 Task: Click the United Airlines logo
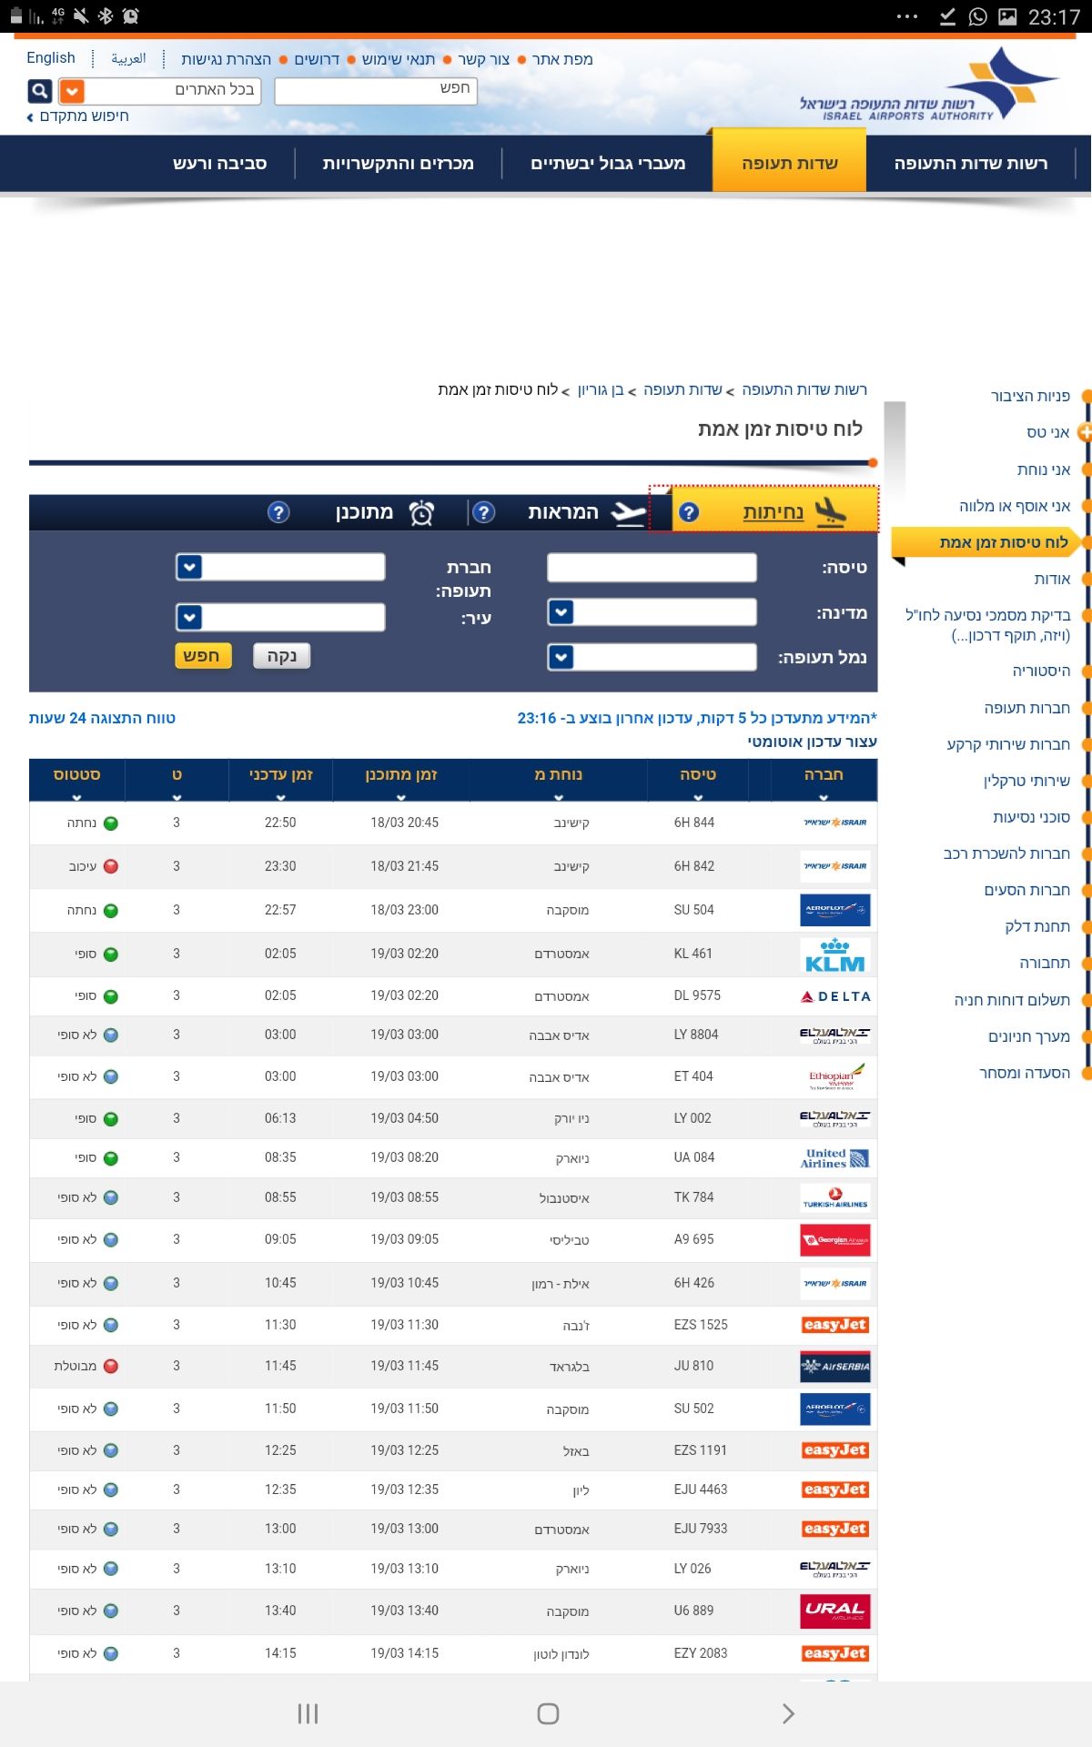(x=835, y=1158)
